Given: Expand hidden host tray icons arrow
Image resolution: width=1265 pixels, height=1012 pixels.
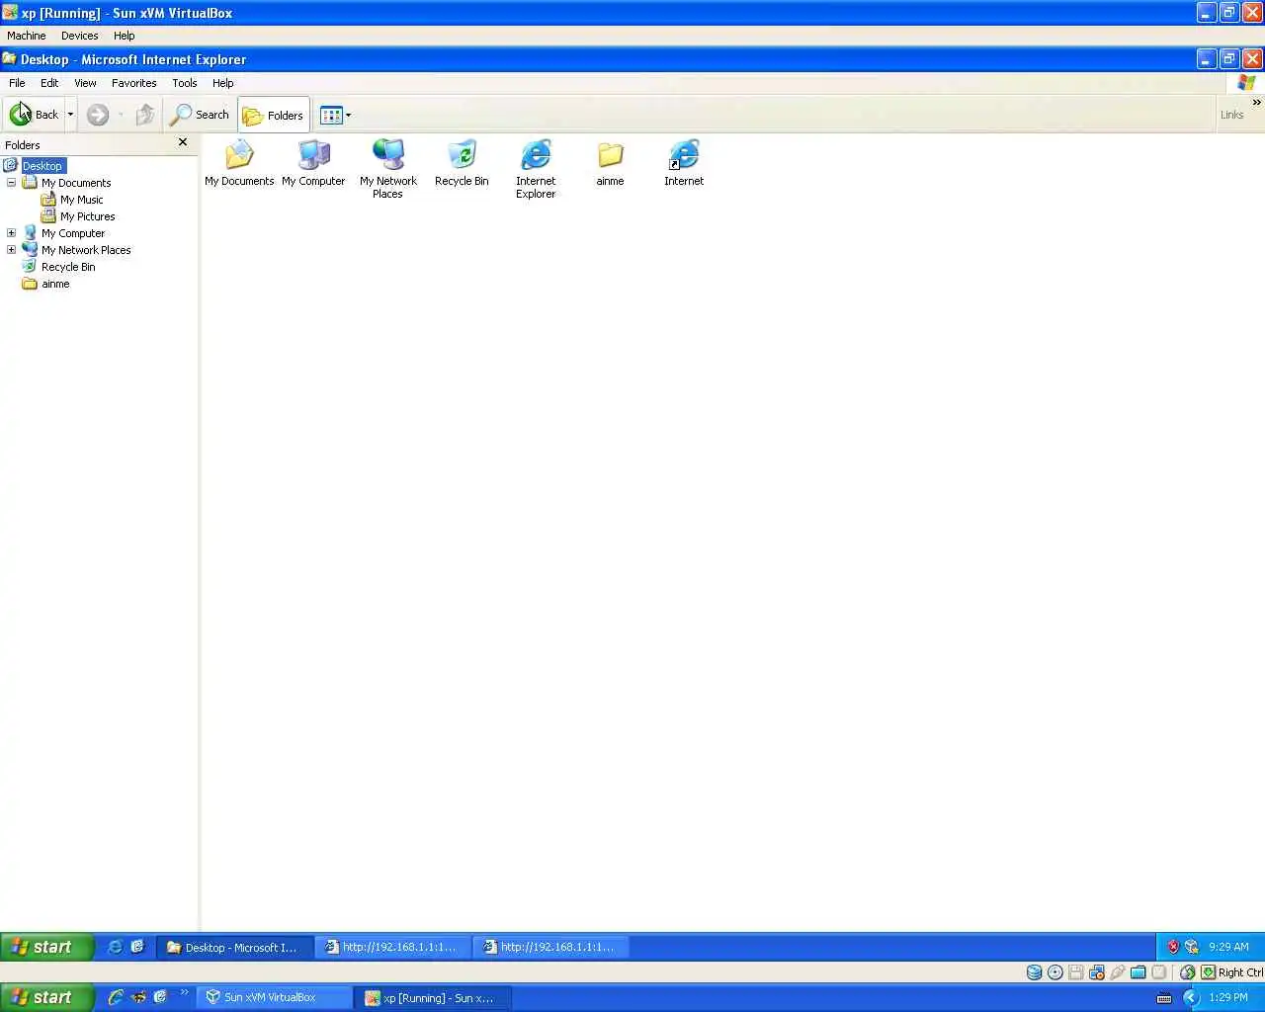Looking at the screenshot, I should tap(1191, 997).
